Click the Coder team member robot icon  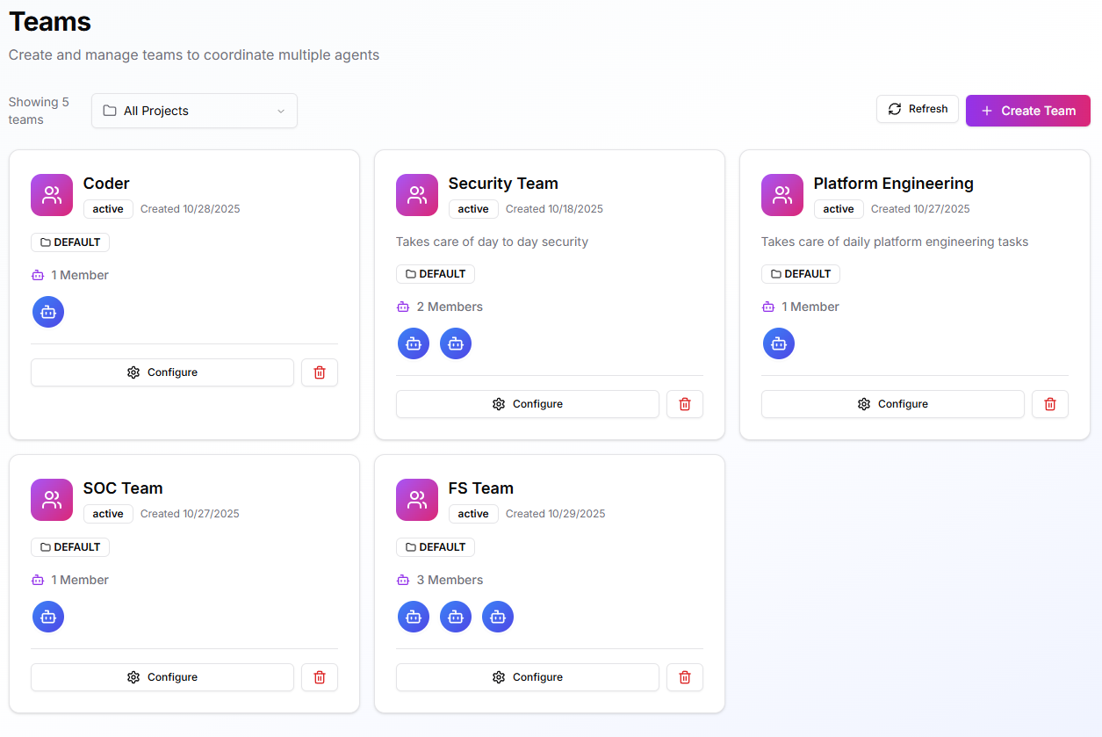(x=48, y=312)
